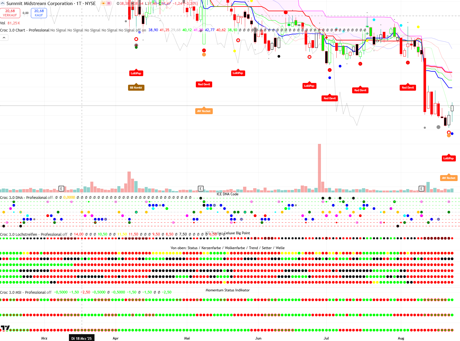Click the Summit Midstream symbol logo icon

click(3, 4)
